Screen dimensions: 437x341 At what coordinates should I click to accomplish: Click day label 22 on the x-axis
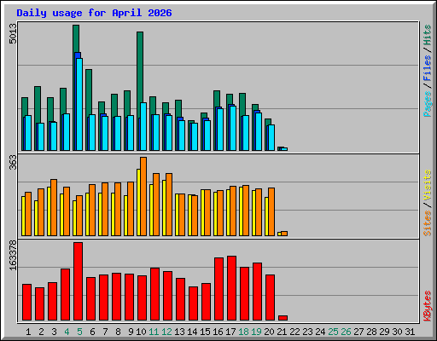(294, 332)
